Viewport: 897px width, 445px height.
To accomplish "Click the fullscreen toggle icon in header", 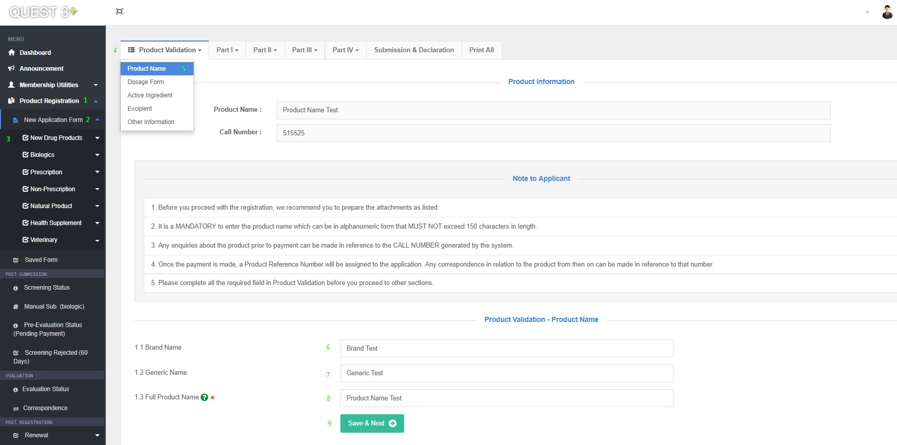I will click(x=120, y=11).
